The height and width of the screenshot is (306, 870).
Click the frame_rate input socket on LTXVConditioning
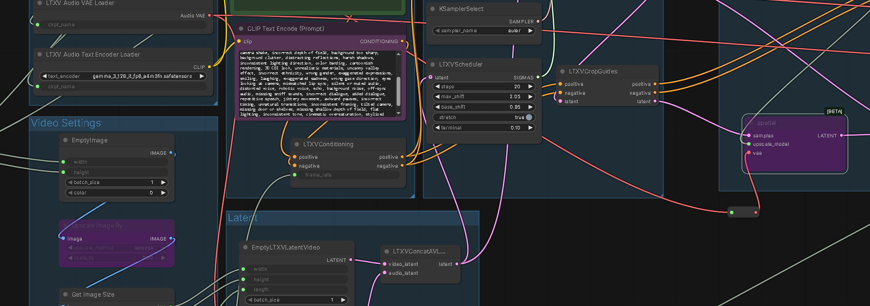pos(294,175)
